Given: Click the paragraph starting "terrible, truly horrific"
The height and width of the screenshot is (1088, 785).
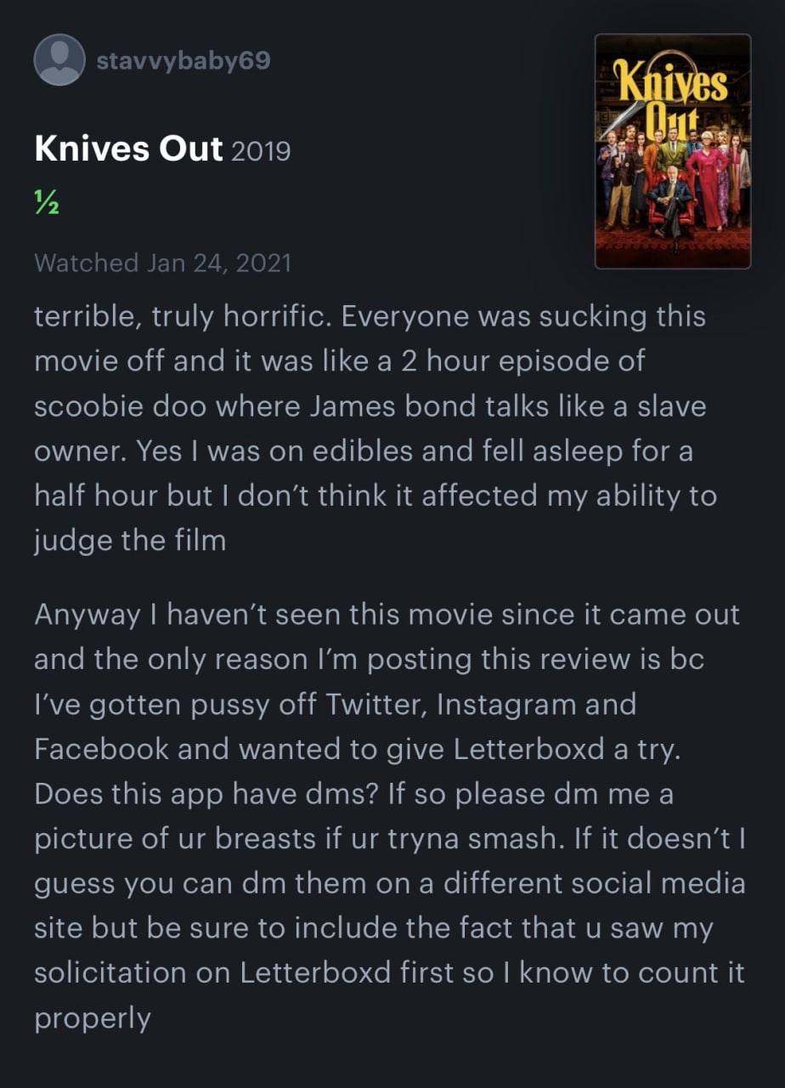Looking at the screenshot, I should click(x=376, y=428).
